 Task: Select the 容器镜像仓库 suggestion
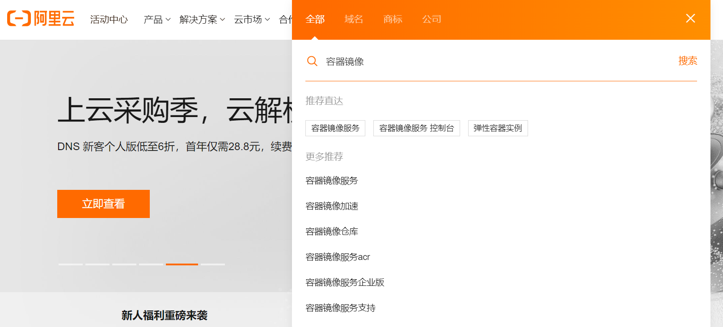(332, 231)
